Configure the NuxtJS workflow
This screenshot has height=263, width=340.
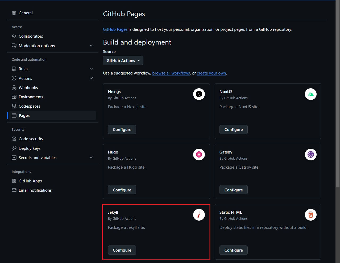(234, 130)
